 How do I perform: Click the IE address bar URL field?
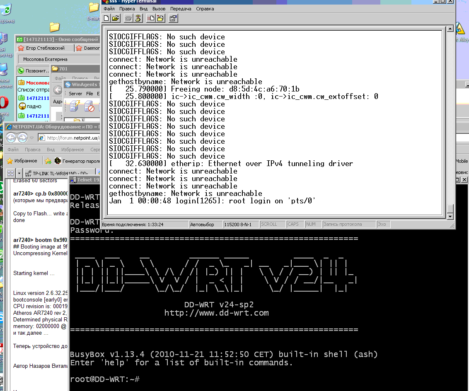[x=70, y=138]
